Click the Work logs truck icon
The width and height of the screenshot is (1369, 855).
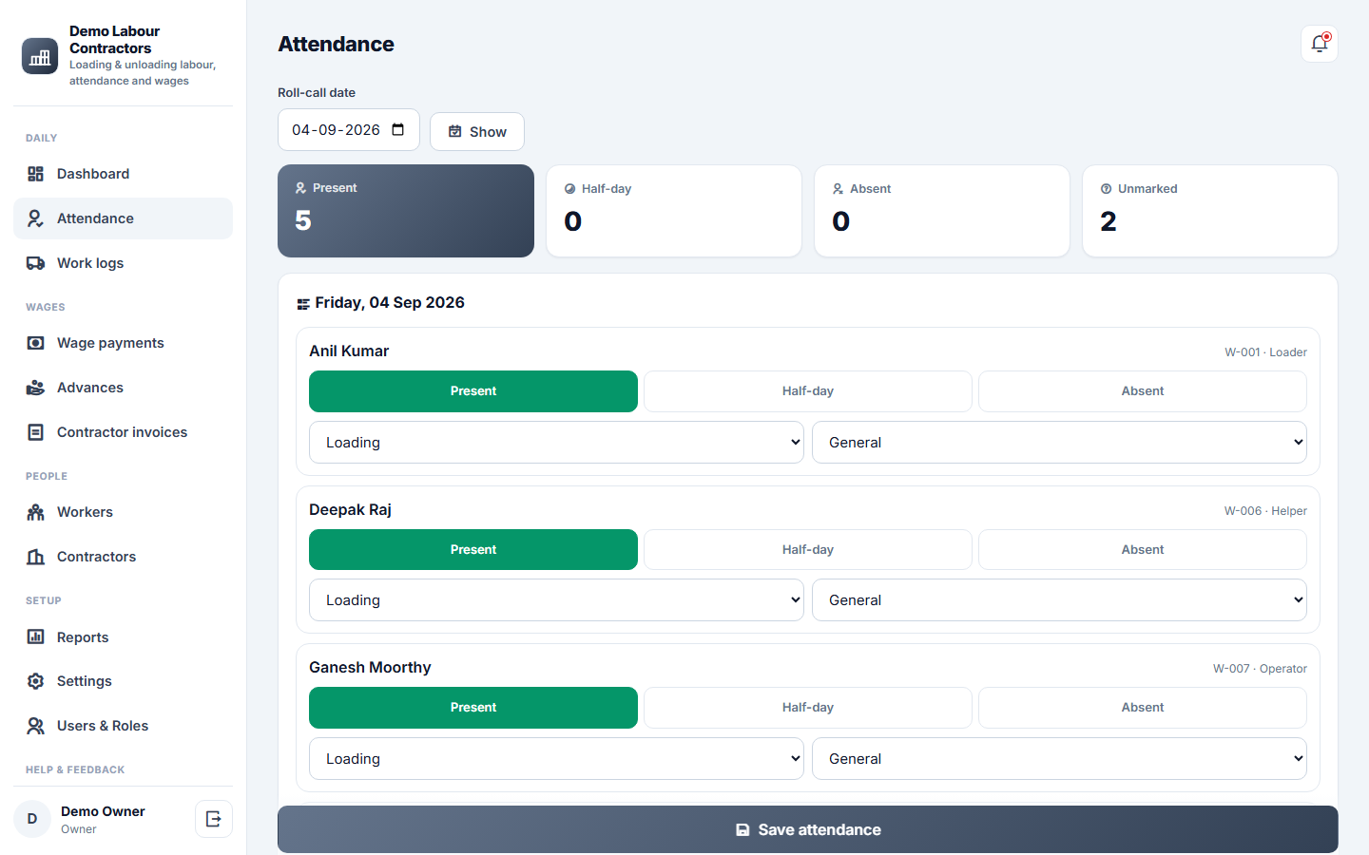click(35, 263)
